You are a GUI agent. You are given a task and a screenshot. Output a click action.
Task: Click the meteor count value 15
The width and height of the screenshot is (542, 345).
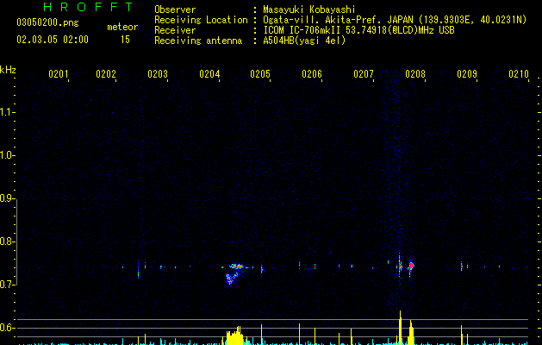125,40
